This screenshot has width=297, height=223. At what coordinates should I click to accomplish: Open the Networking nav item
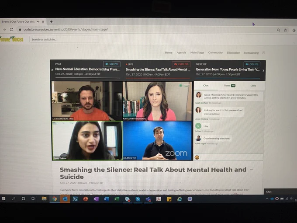[251, 53]
